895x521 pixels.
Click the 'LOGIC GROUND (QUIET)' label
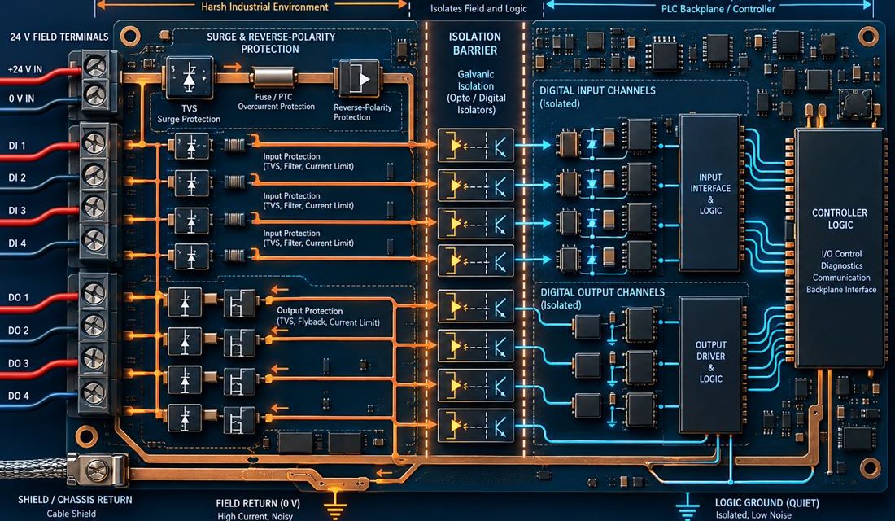click(x=767, y=503)
